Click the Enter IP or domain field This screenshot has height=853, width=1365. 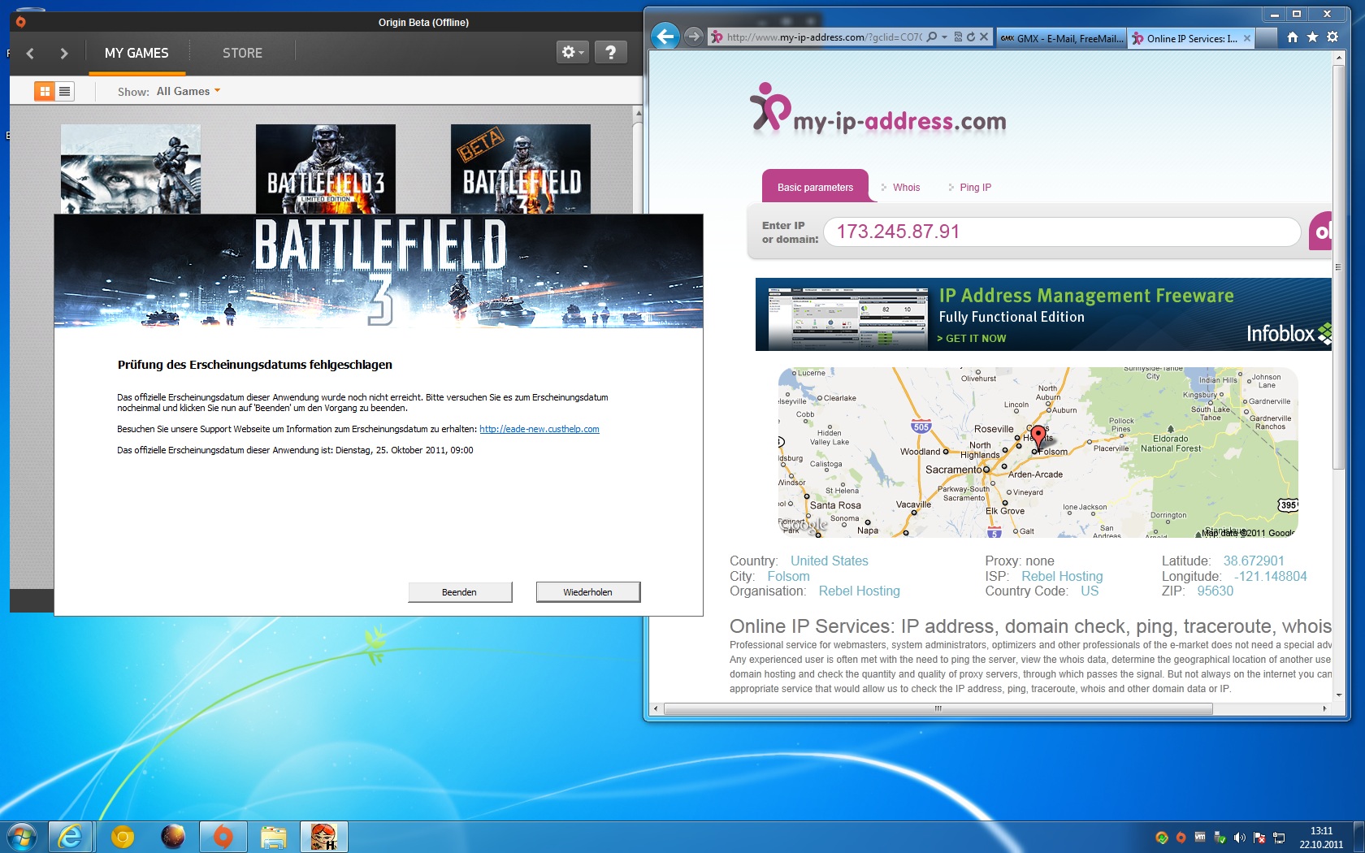click(1062, 232)
